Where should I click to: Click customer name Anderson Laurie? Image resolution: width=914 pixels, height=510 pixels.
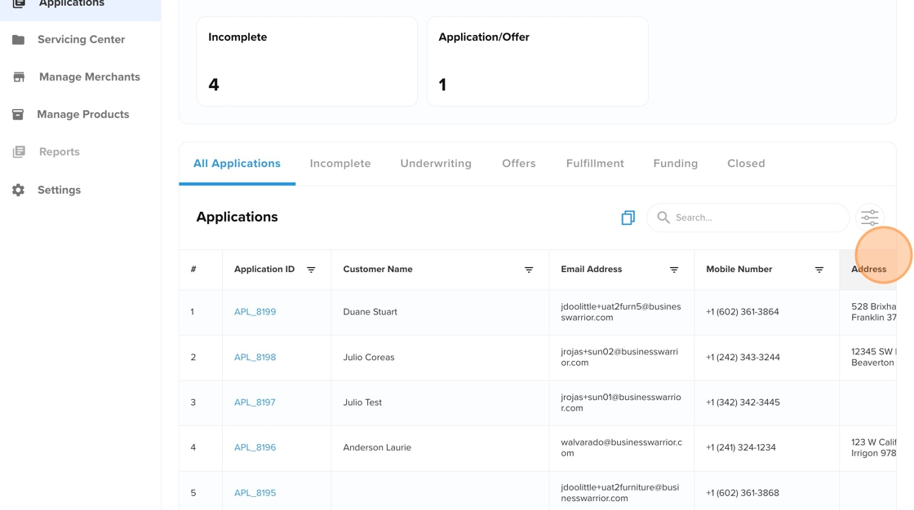(377, 448)
